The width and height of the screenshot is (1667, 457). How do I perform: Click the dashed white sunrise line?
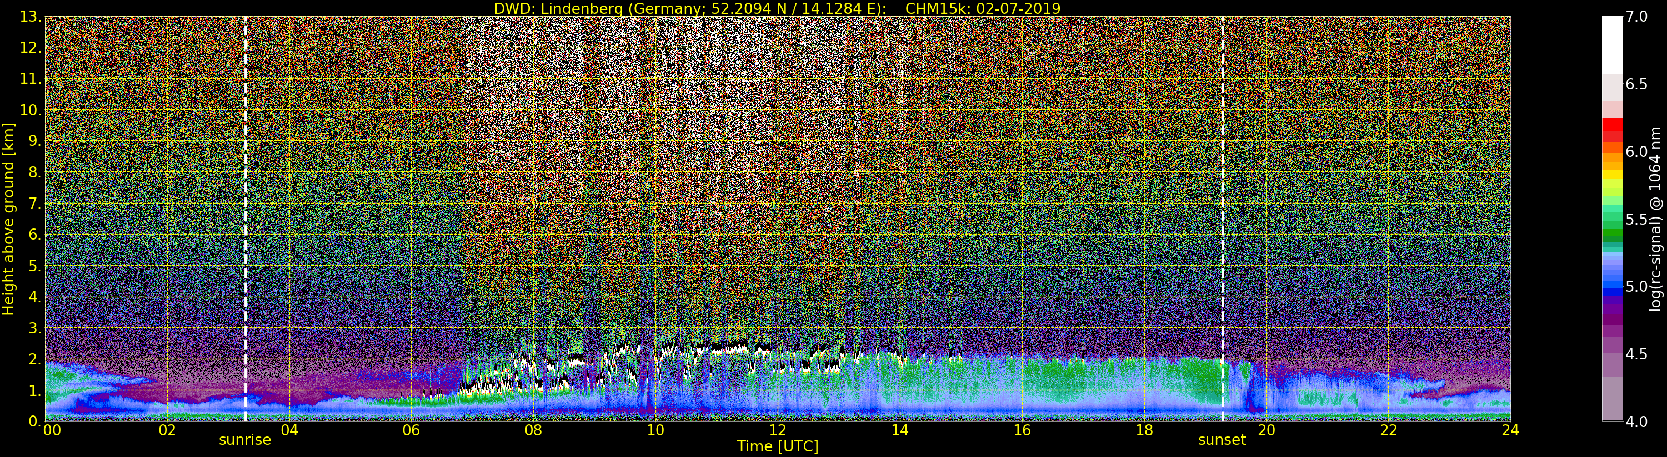click(x=246, y=219)
